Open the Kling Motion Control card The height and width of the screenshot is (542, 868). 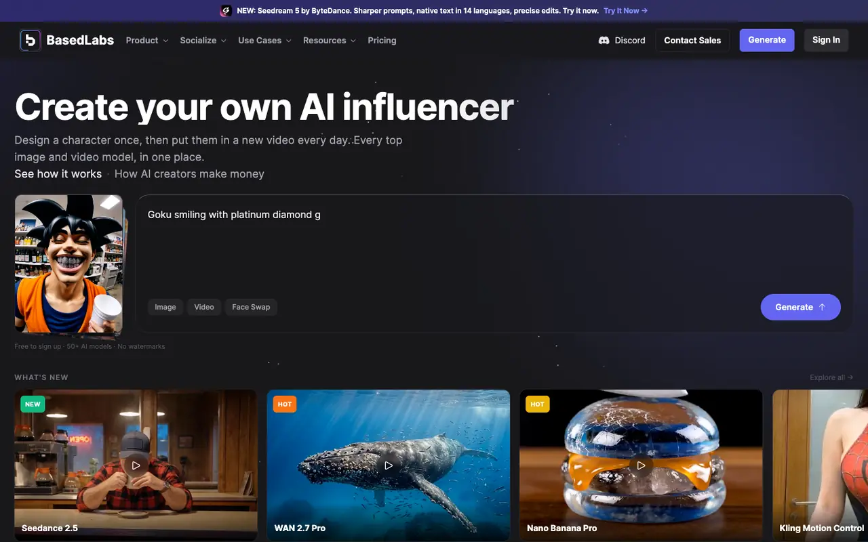pos(821,465)
